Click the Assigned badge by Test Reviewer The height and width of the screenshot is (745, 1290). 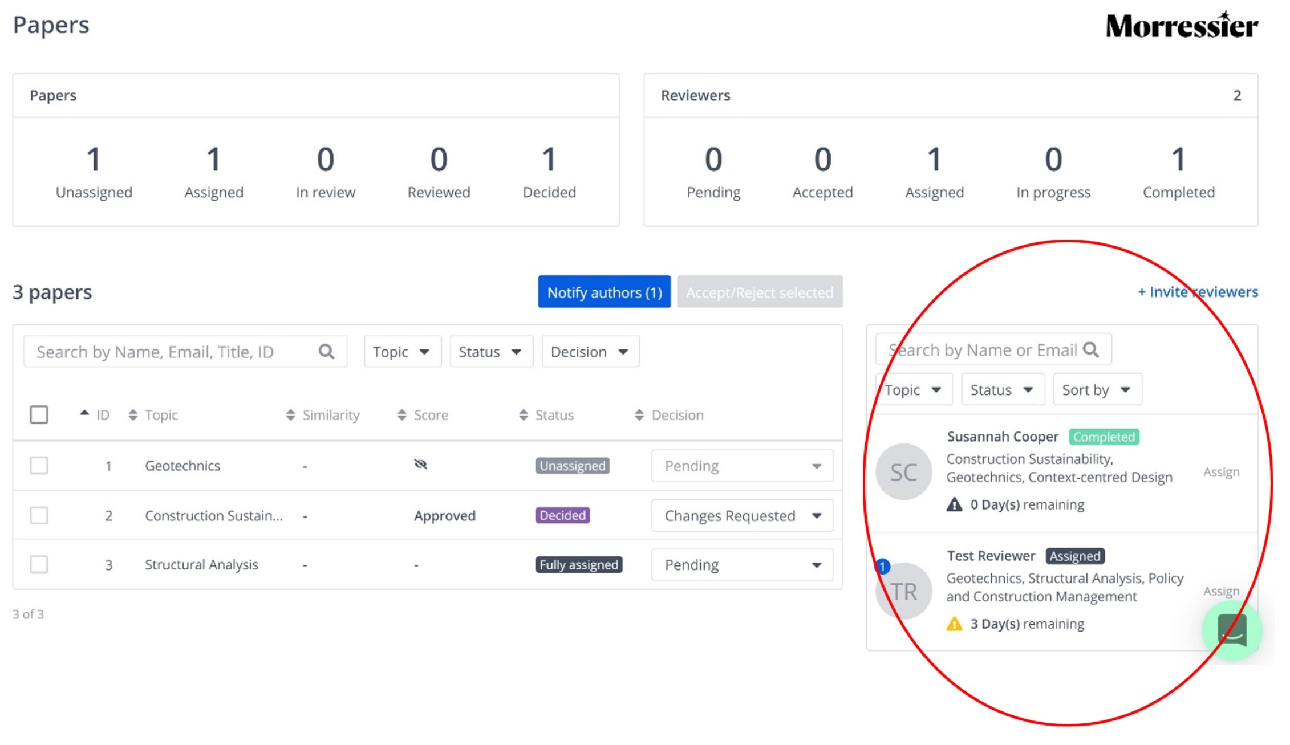[x=1075, y=556]
